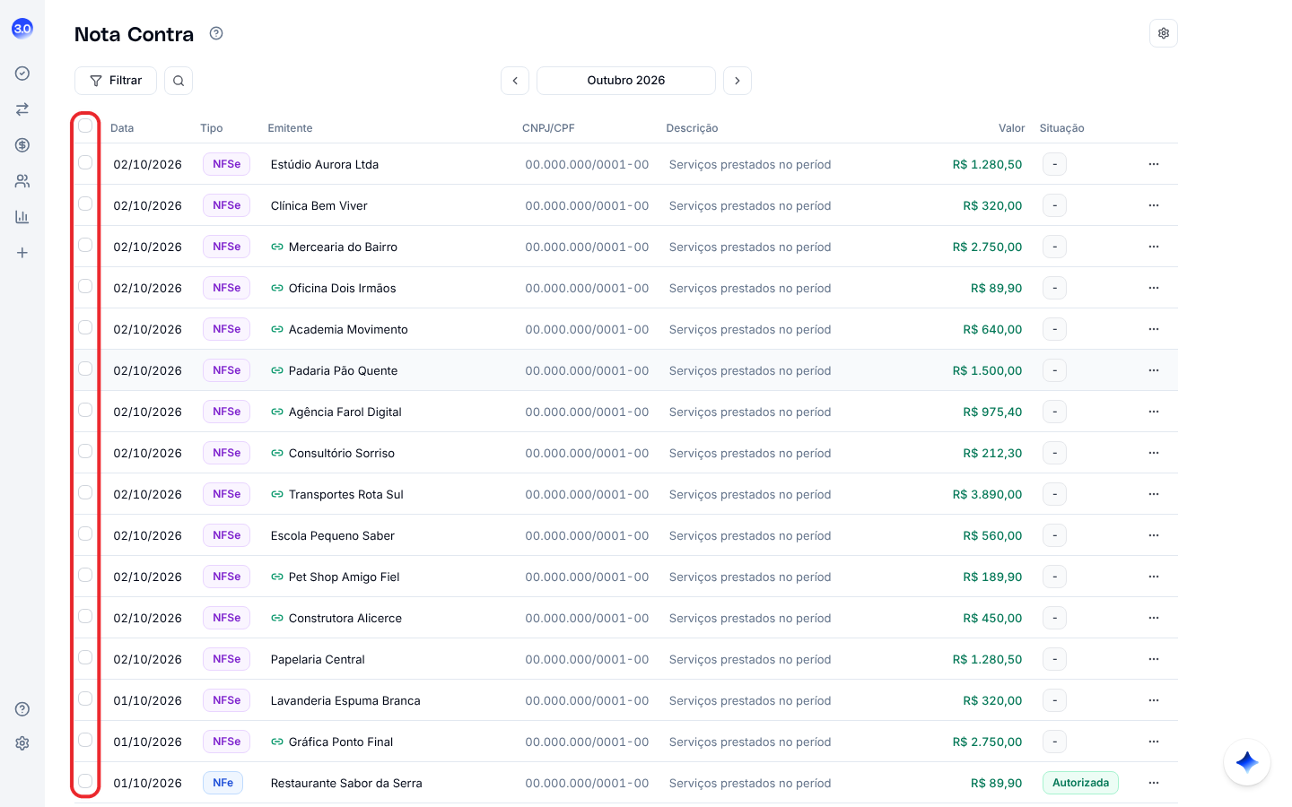1292x807 pixels.
Task: Click the link icon beside Padaria Pão Quente
Action: tap(277, 370)
